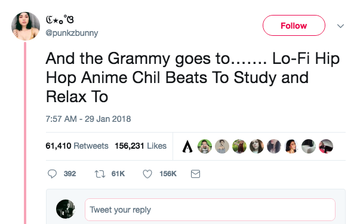Screen dimensions: 357x224
Task: Open the last liker avatar in the row
Action: [x=326, y=146]
